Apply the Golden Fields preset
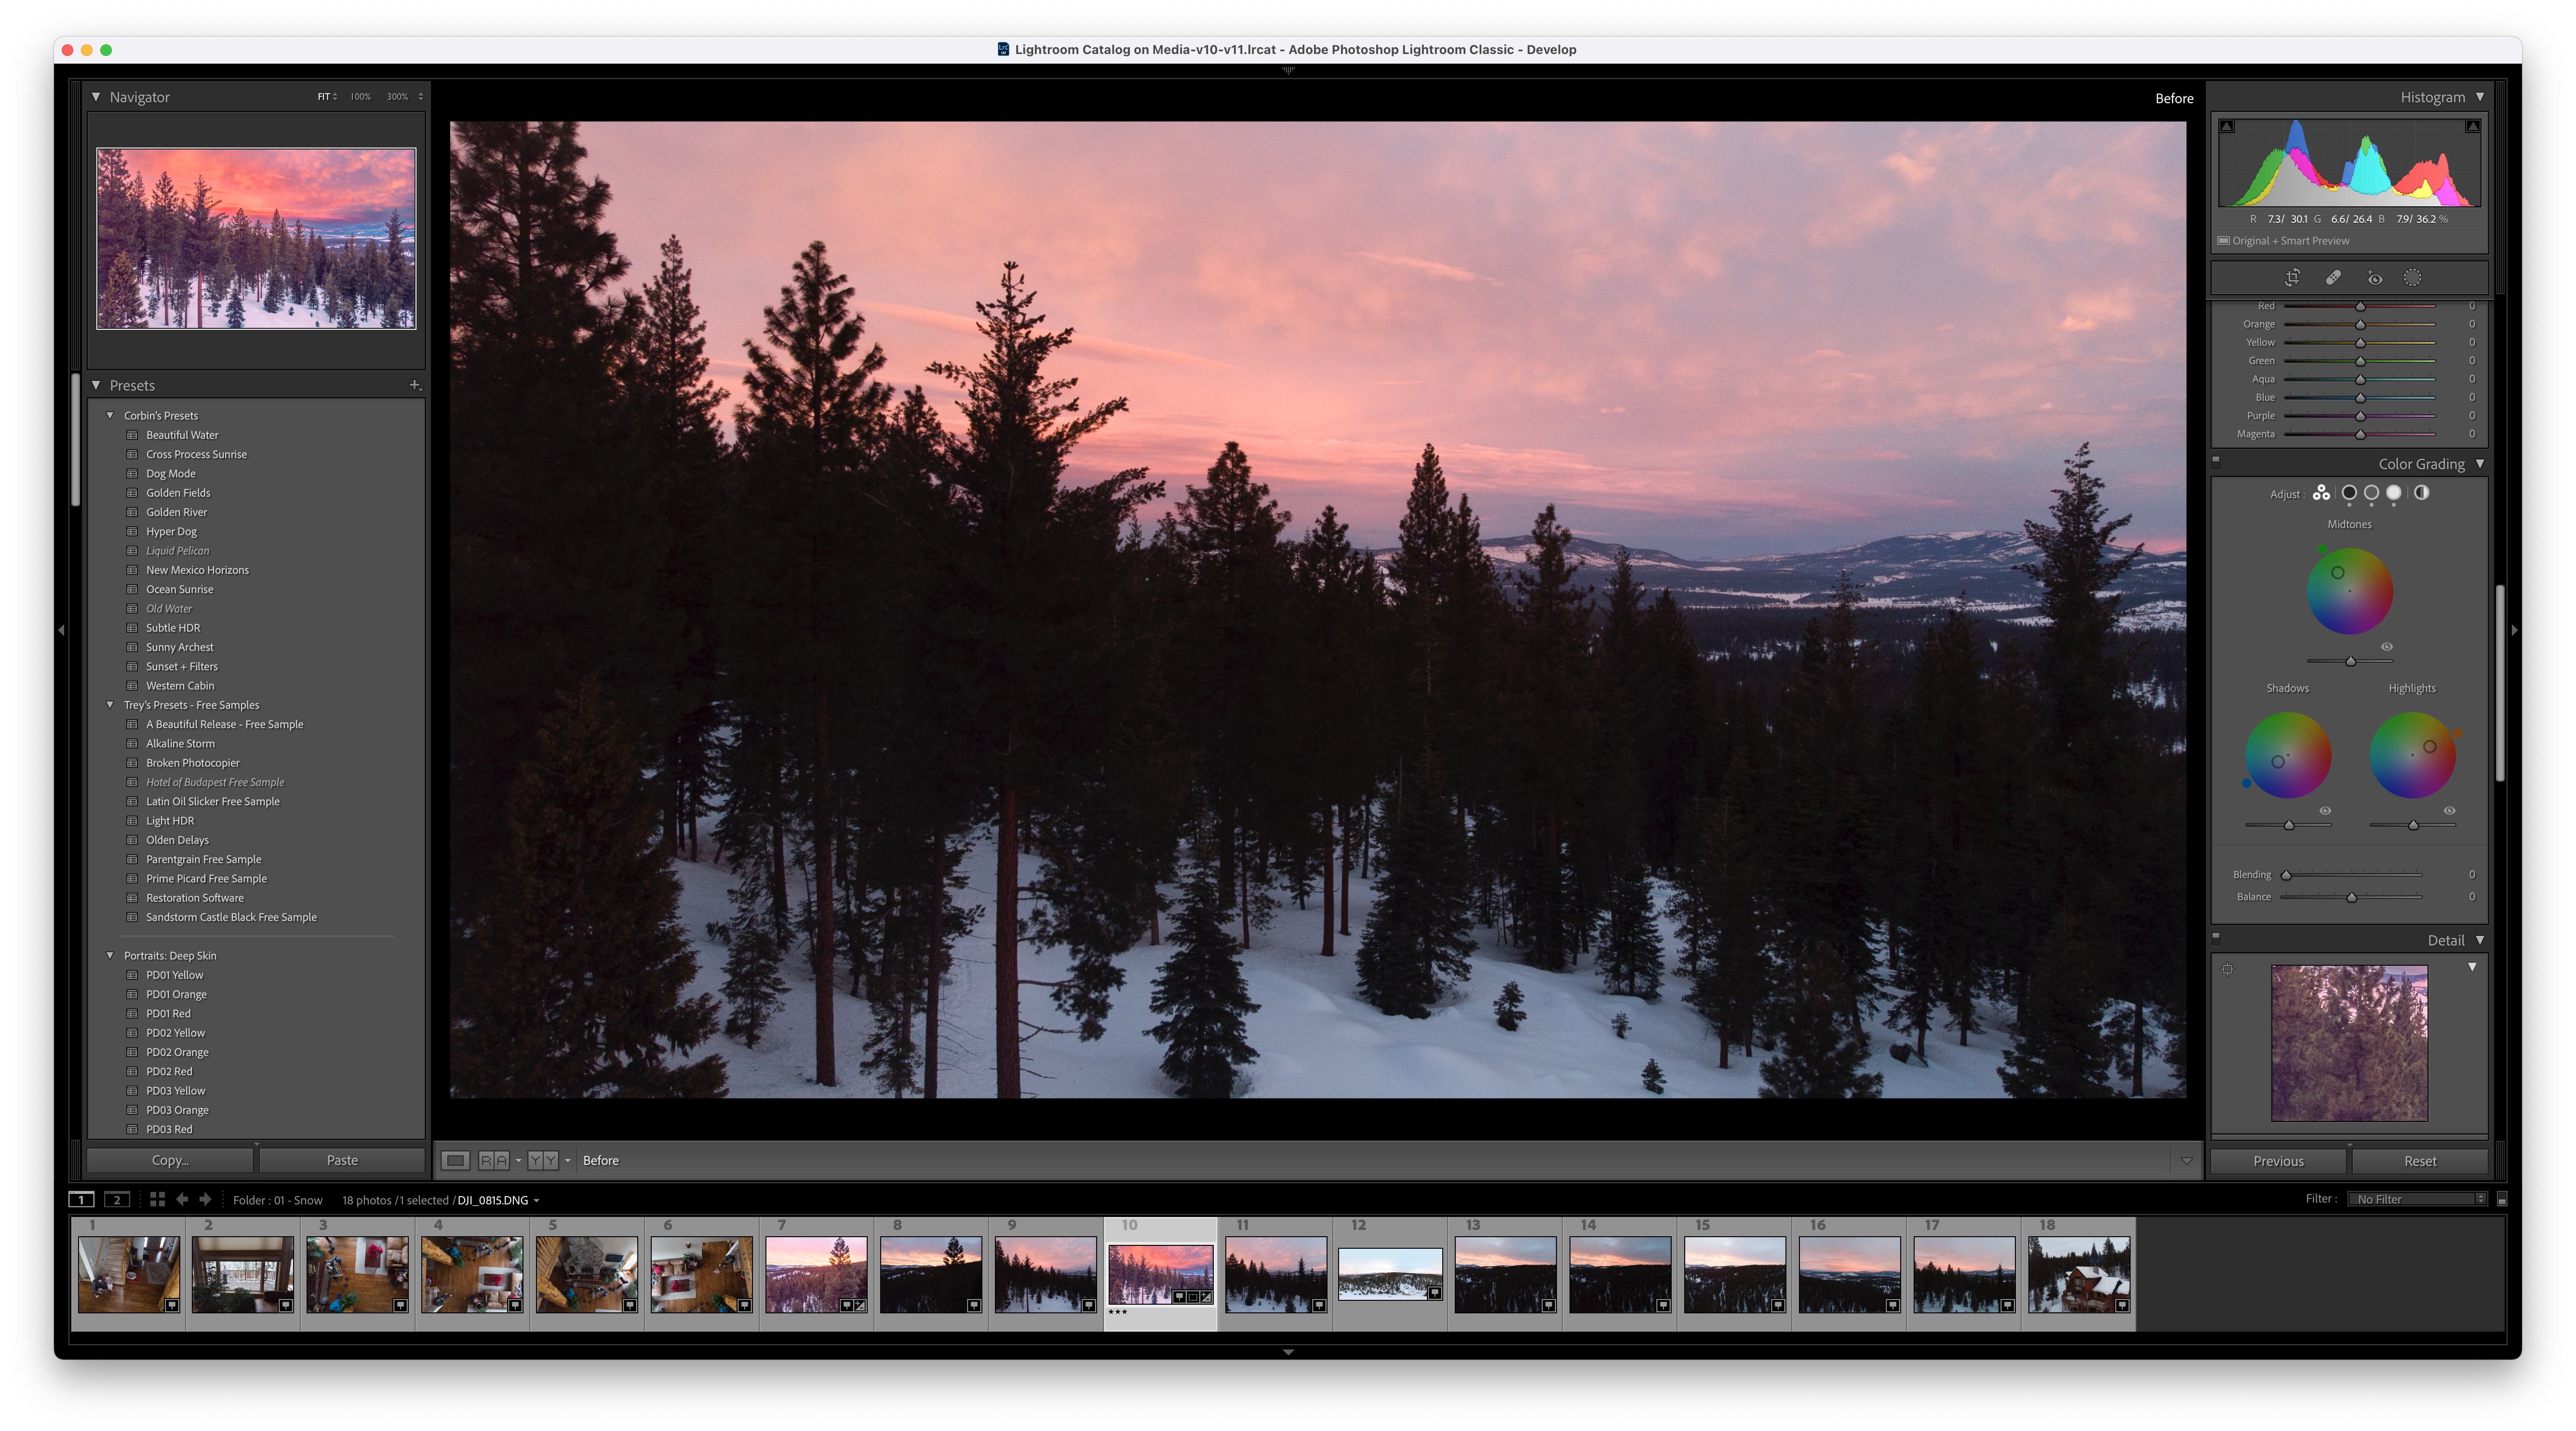The image size is (2576, 1431). 178,493
